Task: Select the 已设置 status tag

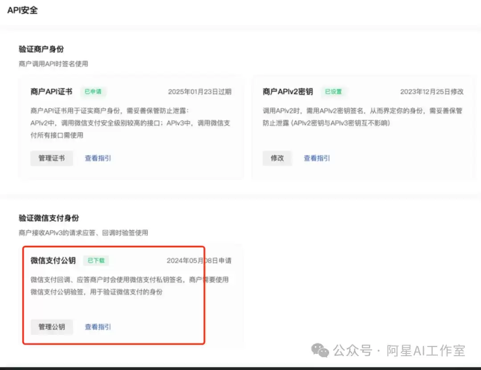Action: click(x=333, y=91)
